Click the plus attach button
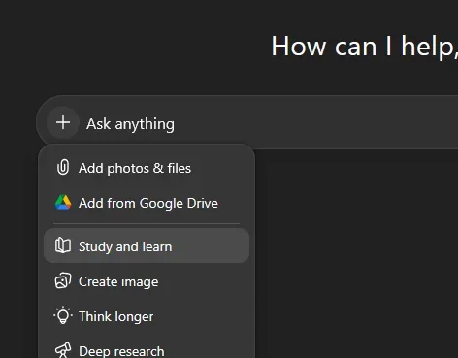The height and width of the screenshot is (358, 458). pos(63,123)
